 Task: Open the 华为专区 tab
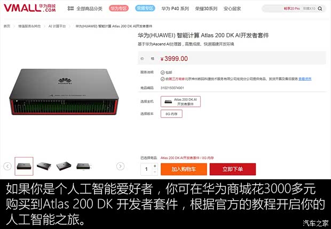click(x=119, y=9)
